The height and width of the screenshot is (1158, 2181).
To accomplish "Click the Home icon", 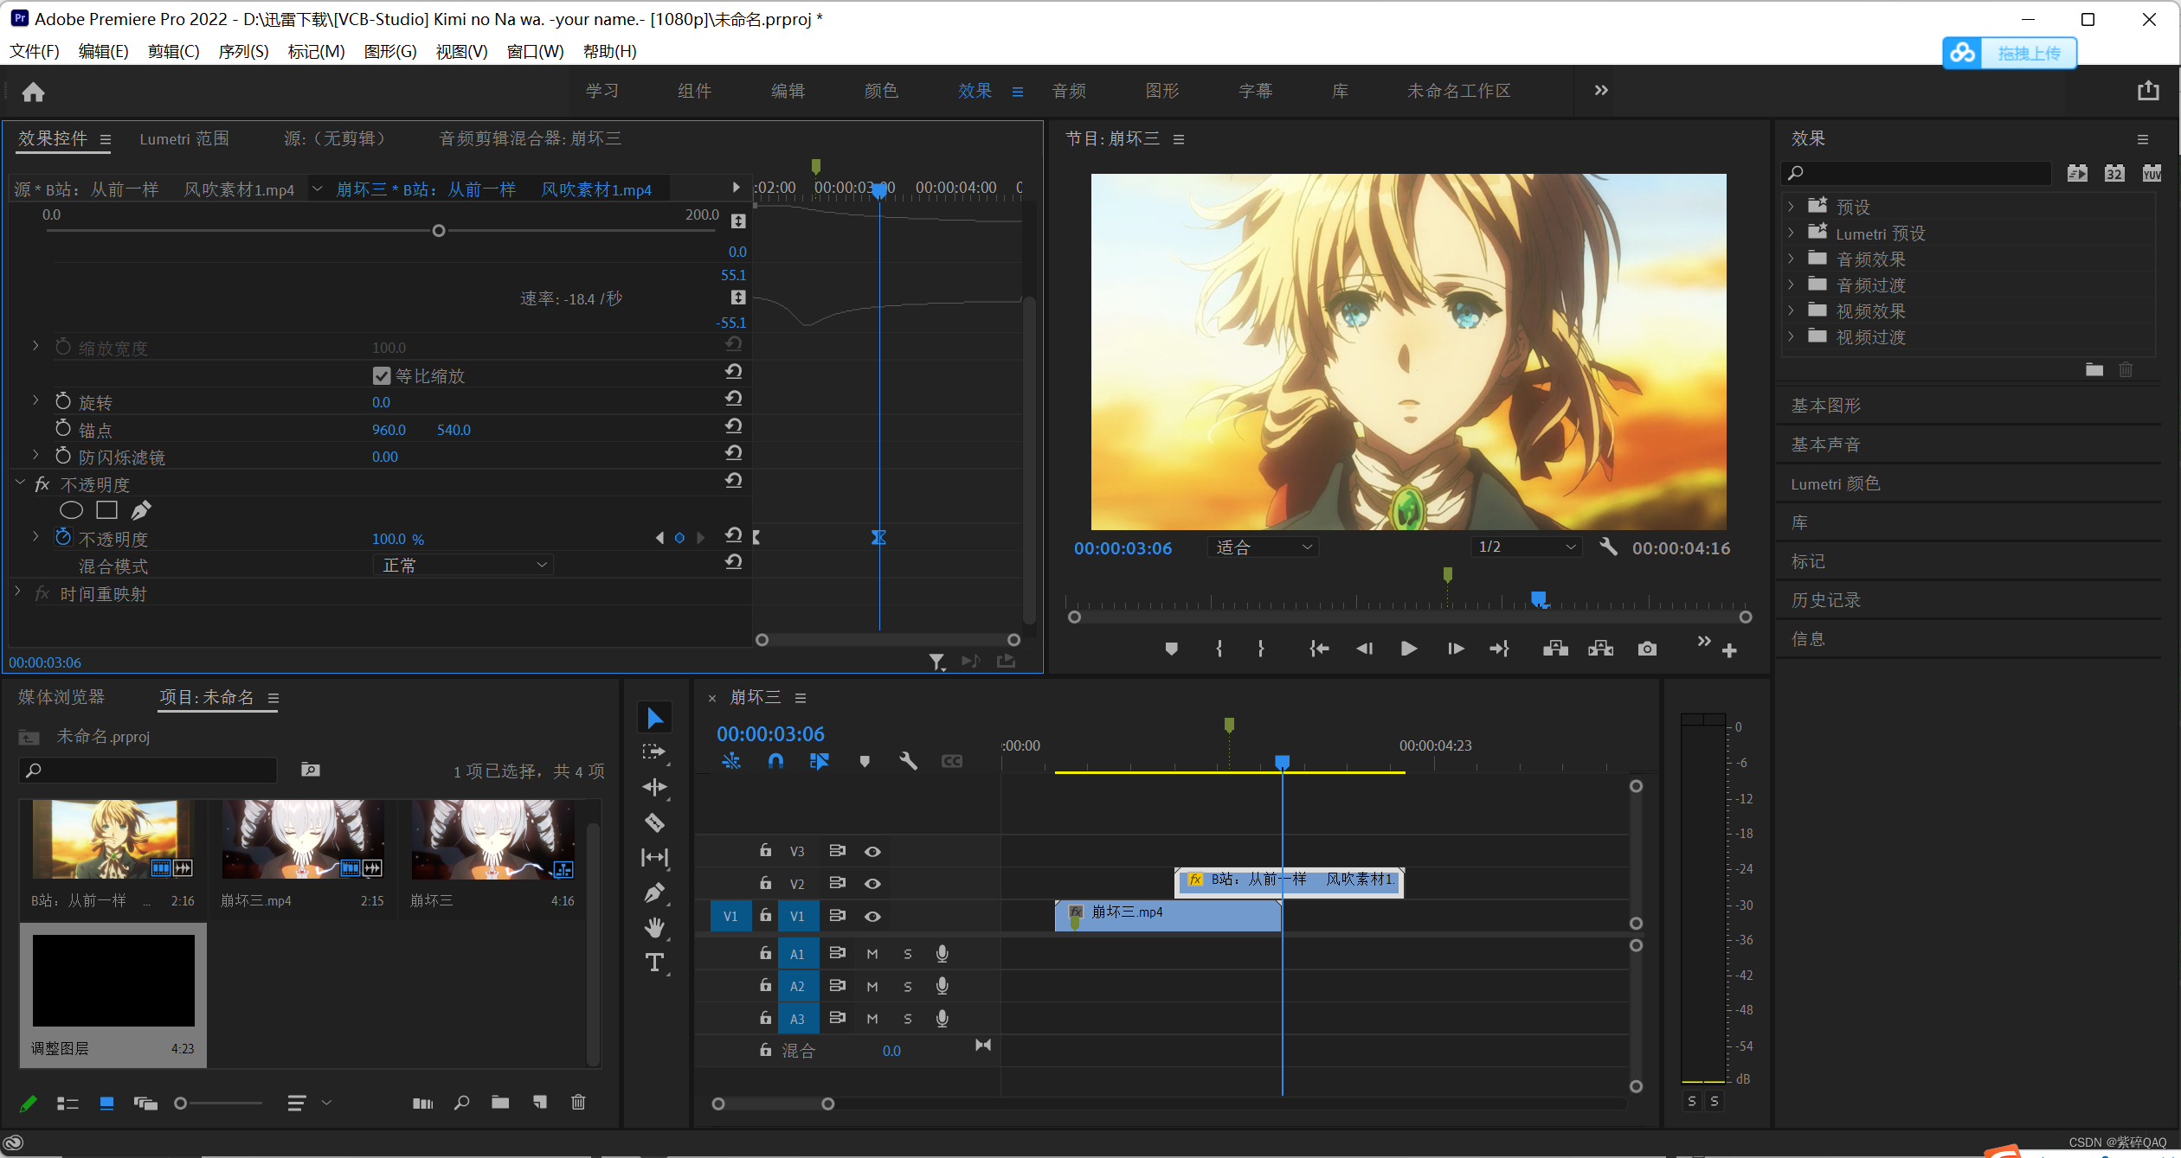I will point(33,92).
